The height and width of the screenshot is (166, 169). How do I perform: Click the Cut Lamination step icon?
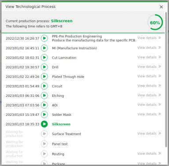[x=44, y=58]
